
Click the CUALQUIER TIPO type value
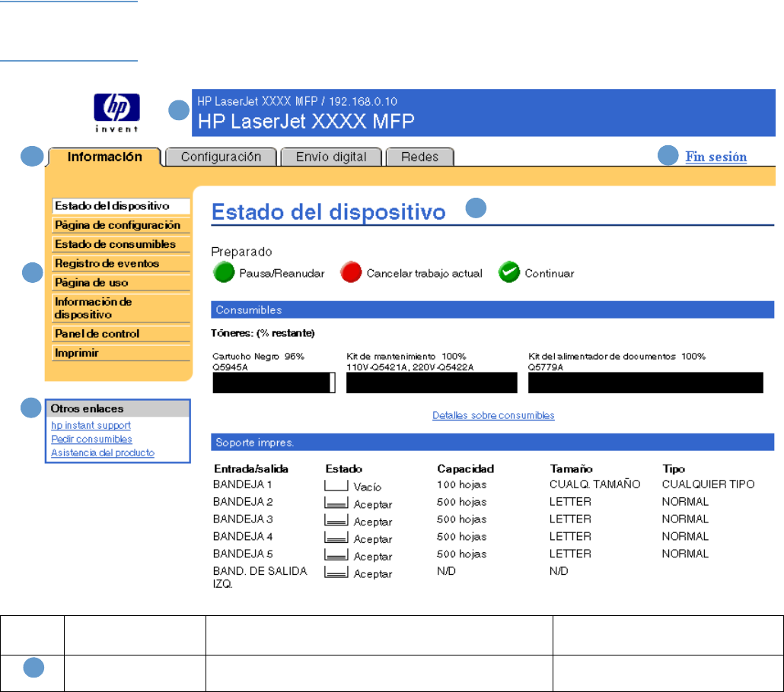709,484
